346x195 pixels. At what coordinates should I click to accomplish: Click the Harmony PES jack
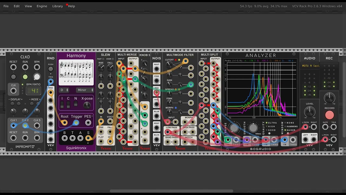[88, 123]
